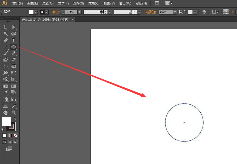Enable Draw Inside mode

(15, 142)
